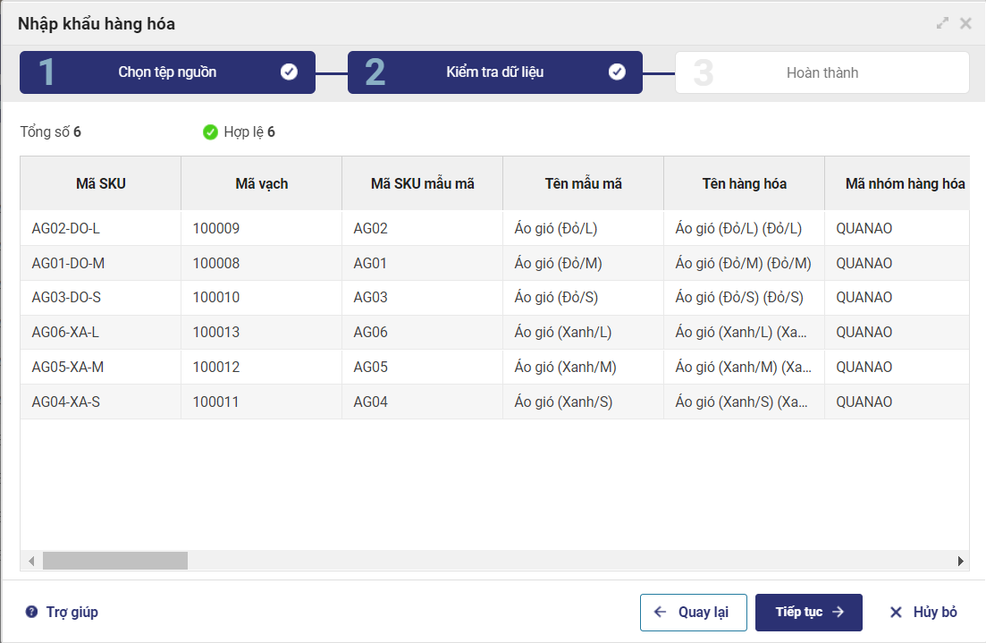Image resolution: width=986 pixels, height=643 pixels.
Task: Click Mã SKU mẫu mã column header
Action: point(423,183)
